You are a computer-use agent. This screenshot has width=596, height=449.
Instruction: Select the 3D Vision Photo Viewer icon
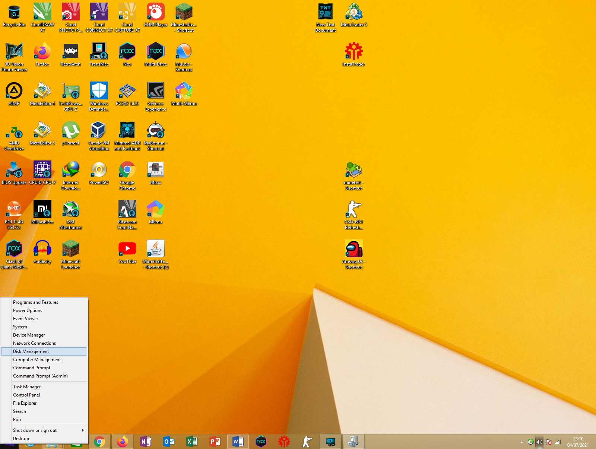point(14,57)
